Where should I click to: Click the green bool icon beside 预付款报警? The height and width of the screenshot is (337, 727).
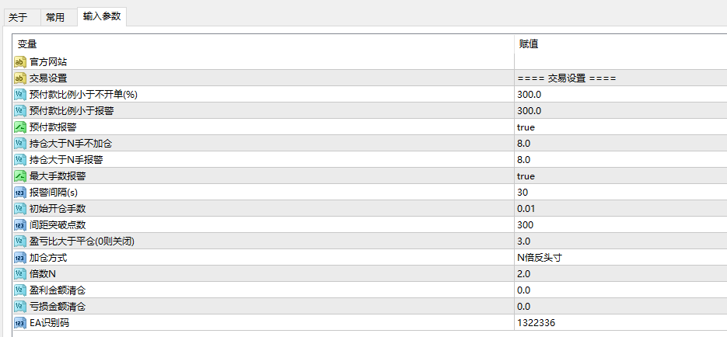coord(20,127)
